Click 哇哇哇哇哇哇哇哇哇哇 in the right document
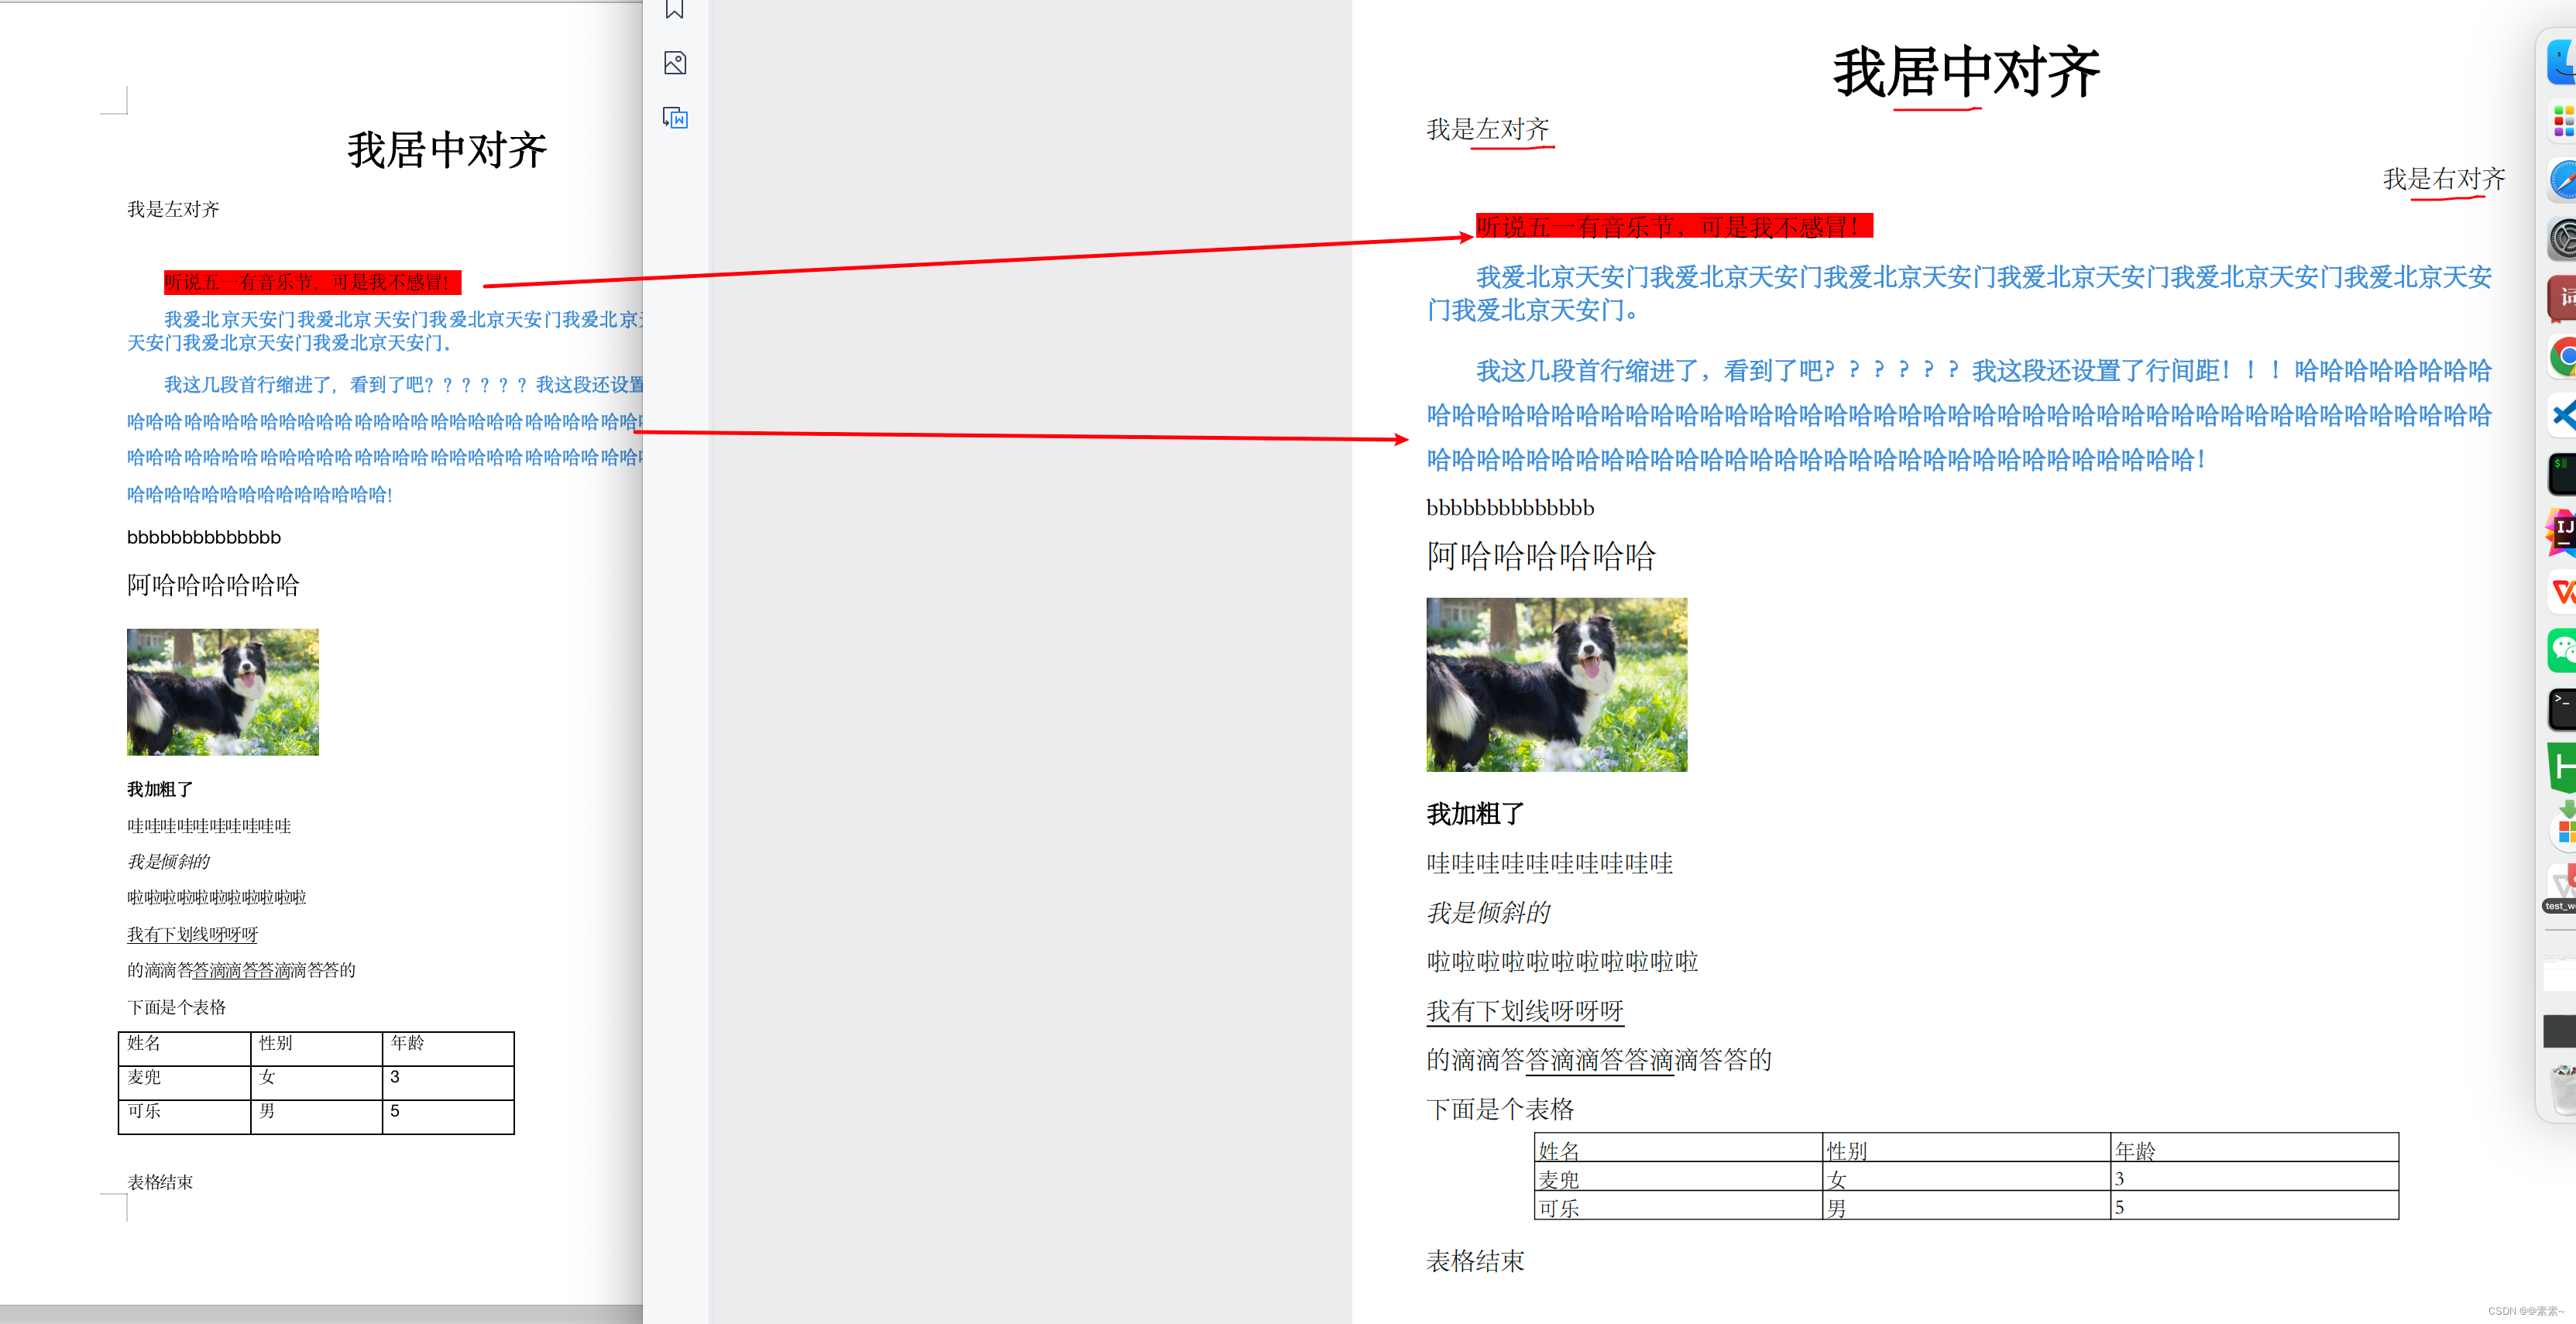Screen dimensions: 2576x1324 [1549, 863]
